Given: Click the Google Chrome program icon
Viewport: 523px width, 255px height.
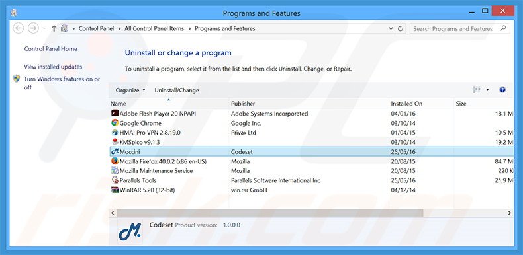Looking at the screenshot, I should pos(115,123).
